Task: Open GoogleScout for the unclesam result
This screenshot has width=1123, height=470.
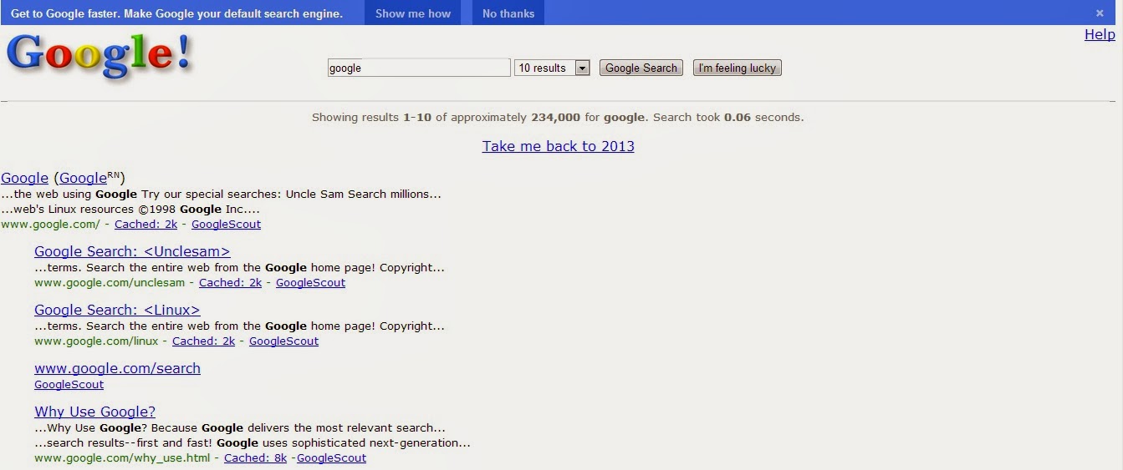Action: coord(310,282)
